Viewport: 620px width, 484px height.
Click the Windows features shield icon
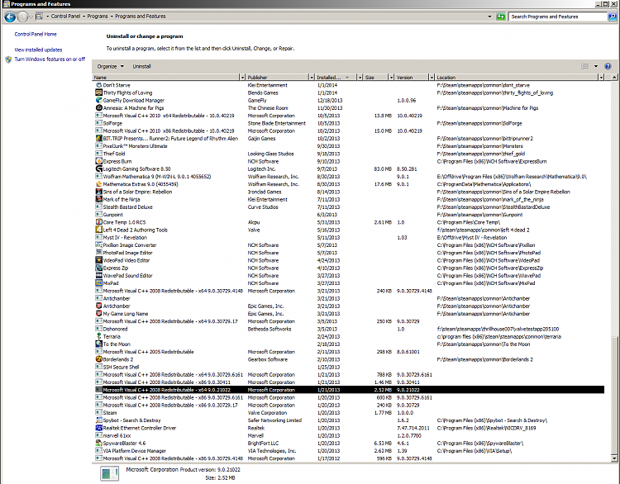(8, 59)
